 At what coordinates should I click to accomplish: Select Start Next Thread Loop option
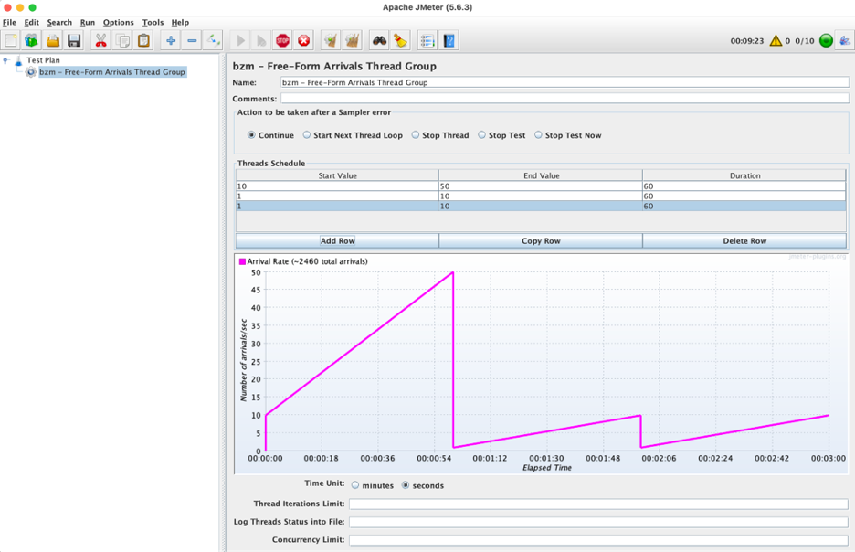coord(306,134)
